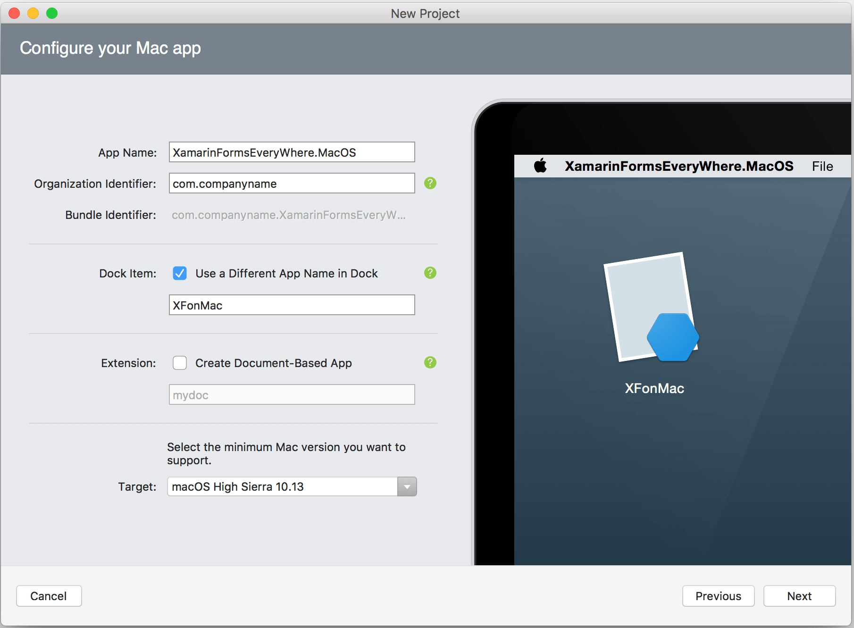Click minimum Mac version instruction text
The height and width of the screenshot is (628, 854).
coord(286,453)
